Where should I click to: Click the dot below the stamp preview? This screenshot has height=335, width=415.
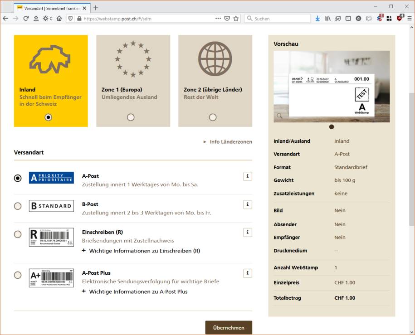click(x=332, y=127)
